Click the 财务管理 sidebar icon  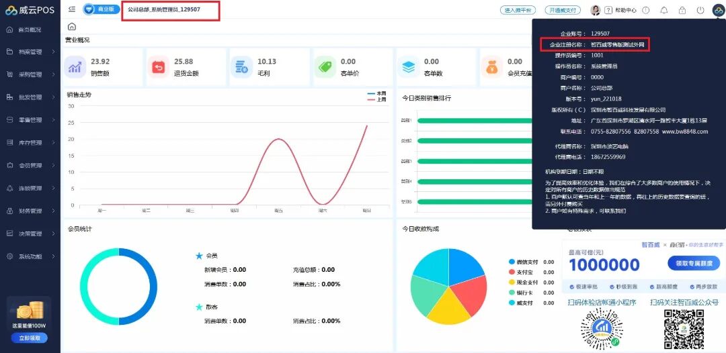click(9, 211)
